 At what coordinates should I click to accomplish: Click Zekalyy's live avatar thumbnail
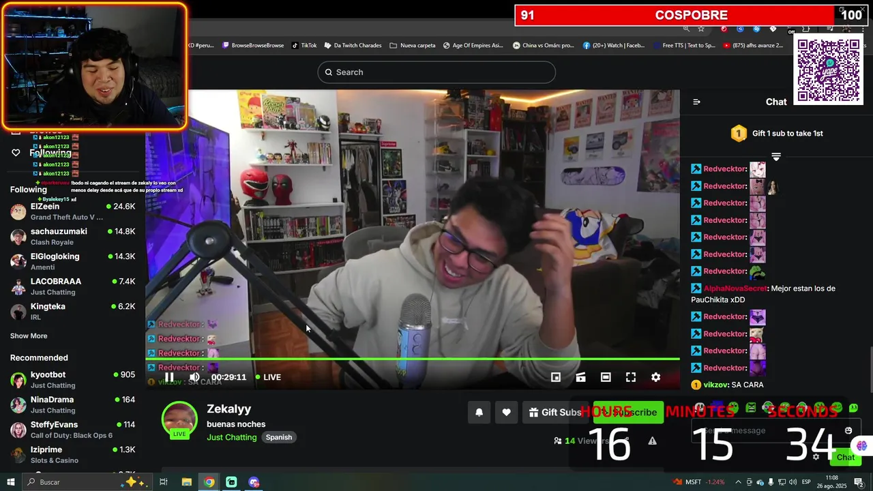click(x=179, y=419)
